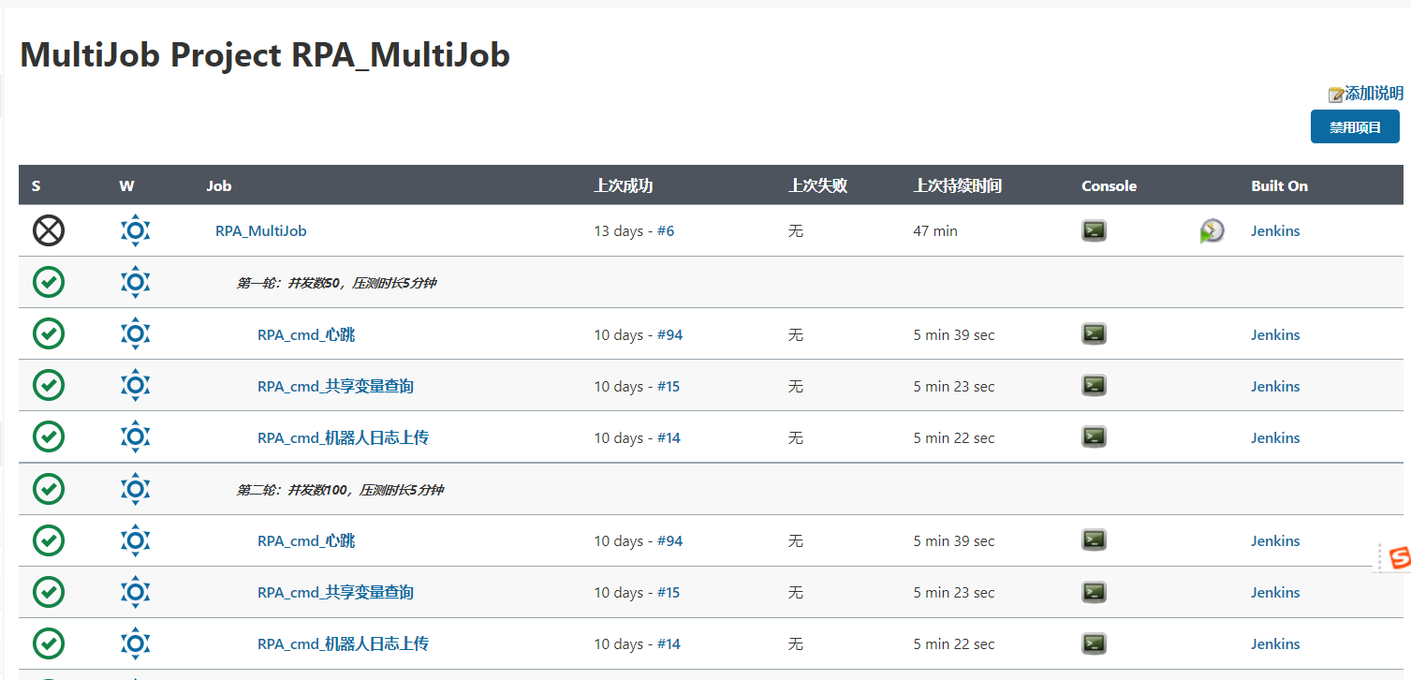
Task: Open the RPA_MultiJob job link
Action: 260,229
